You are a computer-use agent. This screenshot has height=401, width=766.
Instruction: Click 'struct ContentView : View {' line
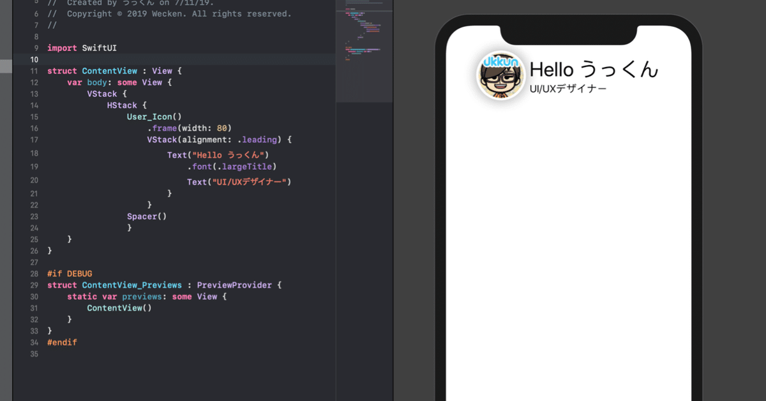115,71
